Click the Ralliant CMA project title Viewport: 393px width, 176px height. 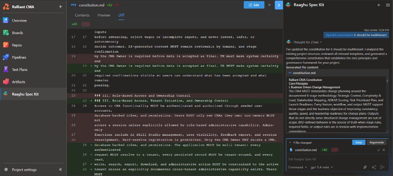coord(23,7)
